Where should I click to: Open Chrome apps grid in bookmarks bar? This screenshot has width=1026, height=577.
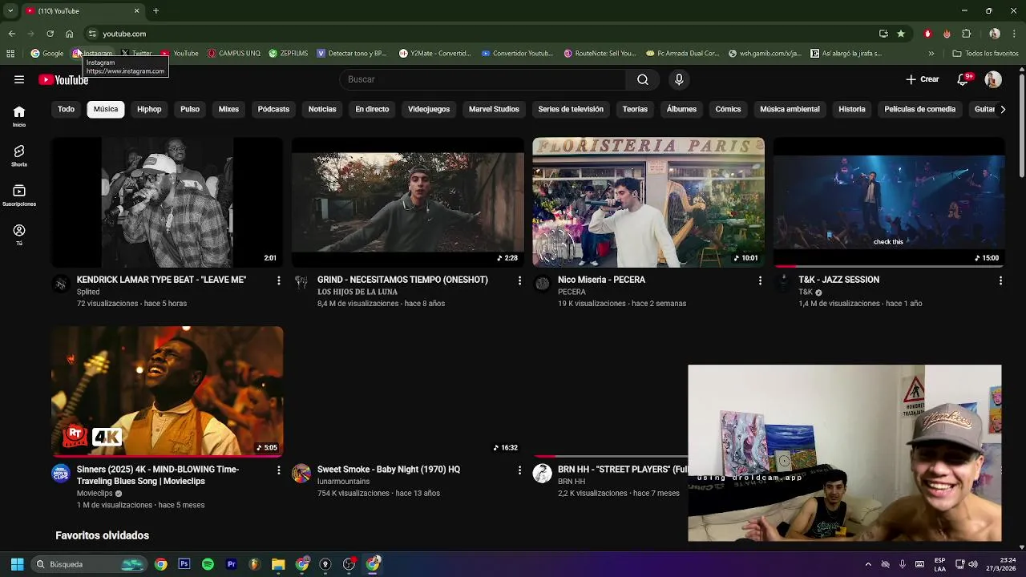10,54
